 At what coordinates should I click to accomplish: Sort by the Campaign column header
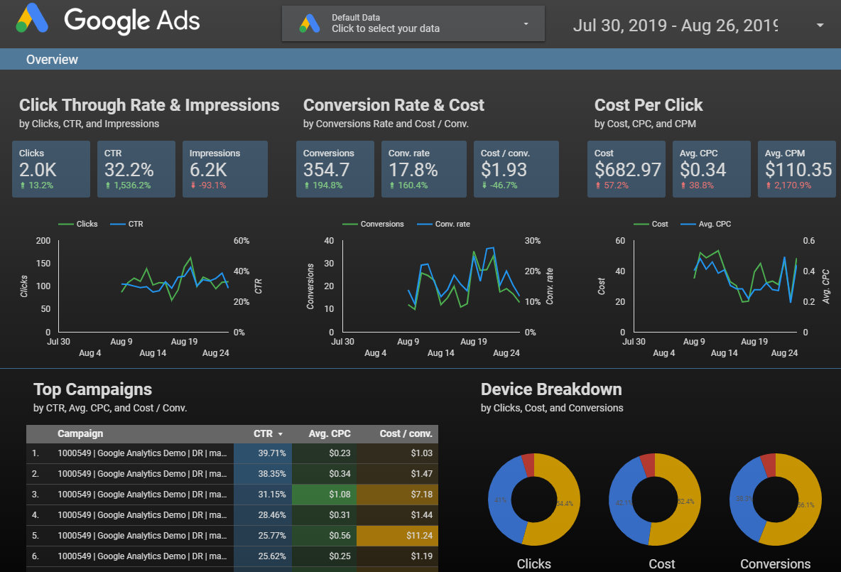[80, 433]
